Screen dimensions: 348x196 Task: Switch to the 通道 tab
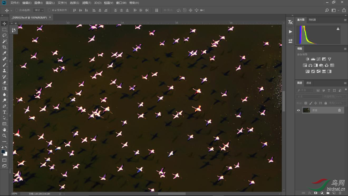click(x=308, y=83)
